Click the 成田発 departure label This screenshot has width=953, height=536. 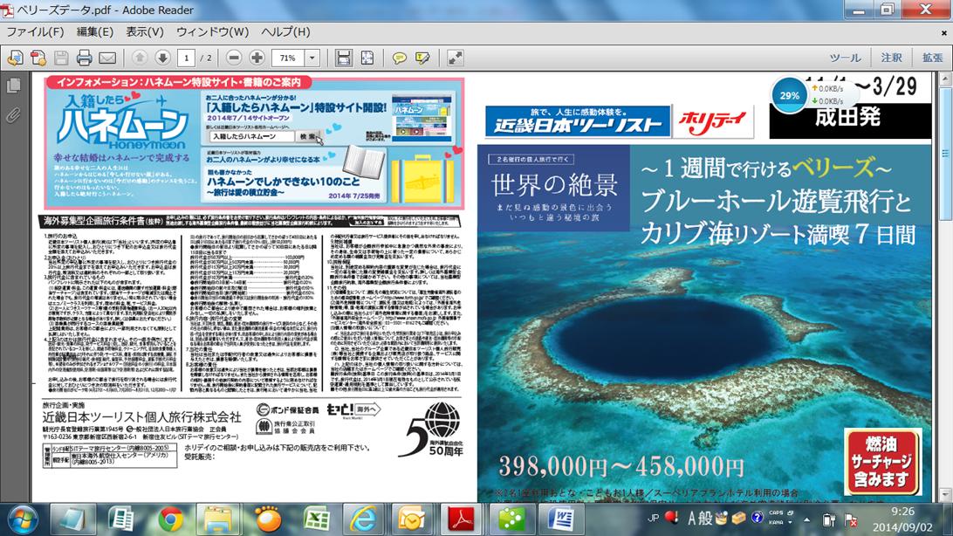(x=847, y=117)
